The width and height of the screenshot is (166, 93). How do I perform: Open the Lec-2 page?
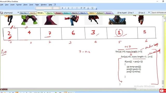[142, 13]
